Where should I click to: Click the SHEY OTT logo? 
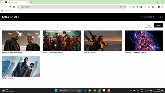coord(11,17)
